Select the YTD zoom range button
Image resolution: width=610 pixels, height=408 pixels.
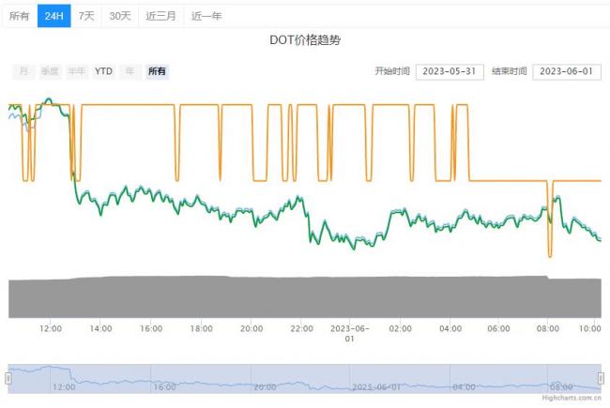click(x=103, y=71)
